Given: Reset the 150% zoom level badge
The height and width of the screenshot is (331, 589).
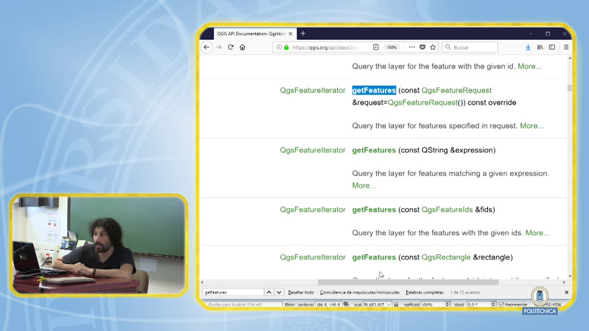Looking at the screenshot, I should click(392, 47).
